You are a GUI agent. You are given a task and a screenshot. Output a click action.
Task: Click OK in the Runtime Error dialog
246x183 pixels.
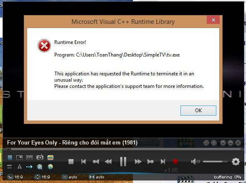tap(198, 111)
